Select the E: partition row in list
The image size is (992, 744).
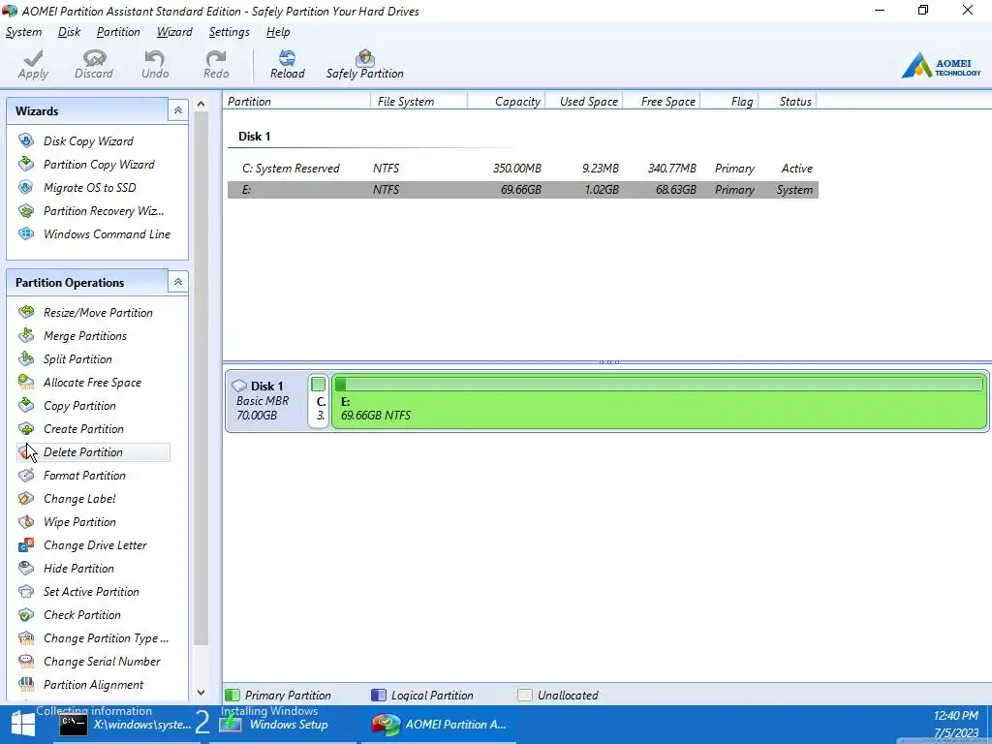(523, 190)
